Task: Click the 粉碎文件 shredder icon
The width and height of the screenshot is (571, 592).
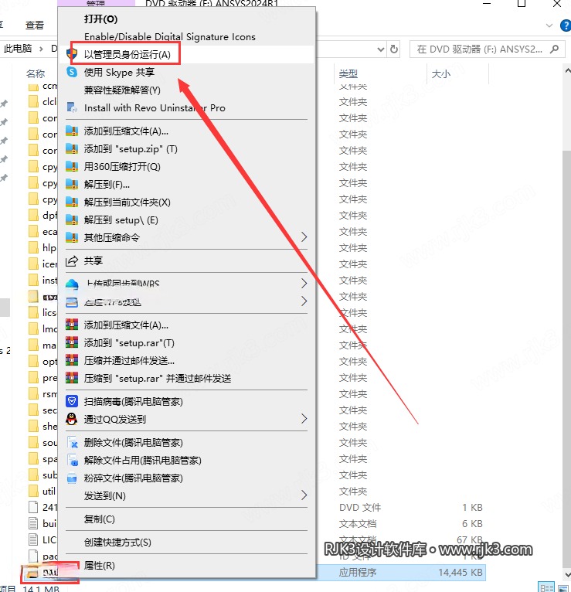Action: point(72,478)
